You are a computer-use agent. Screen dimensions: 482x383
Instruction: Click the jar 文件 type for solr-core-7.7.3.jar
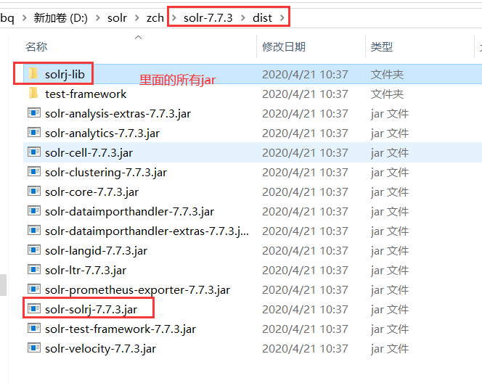390,192
